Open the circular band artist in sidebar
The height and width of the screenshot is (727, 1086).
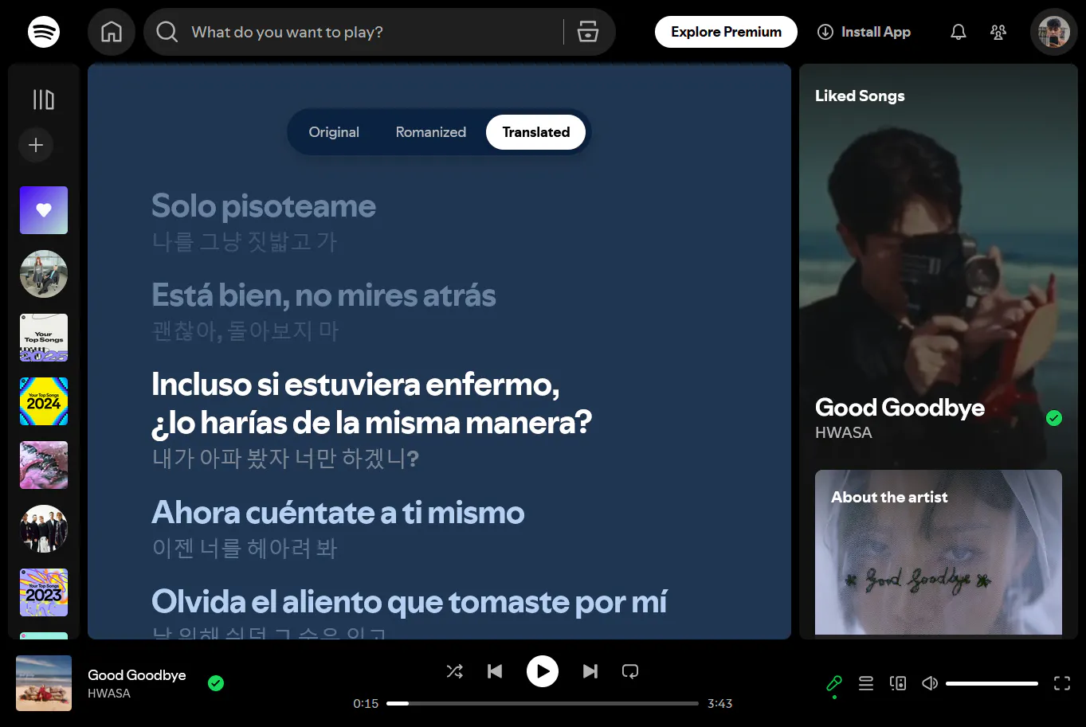point(44,529)
